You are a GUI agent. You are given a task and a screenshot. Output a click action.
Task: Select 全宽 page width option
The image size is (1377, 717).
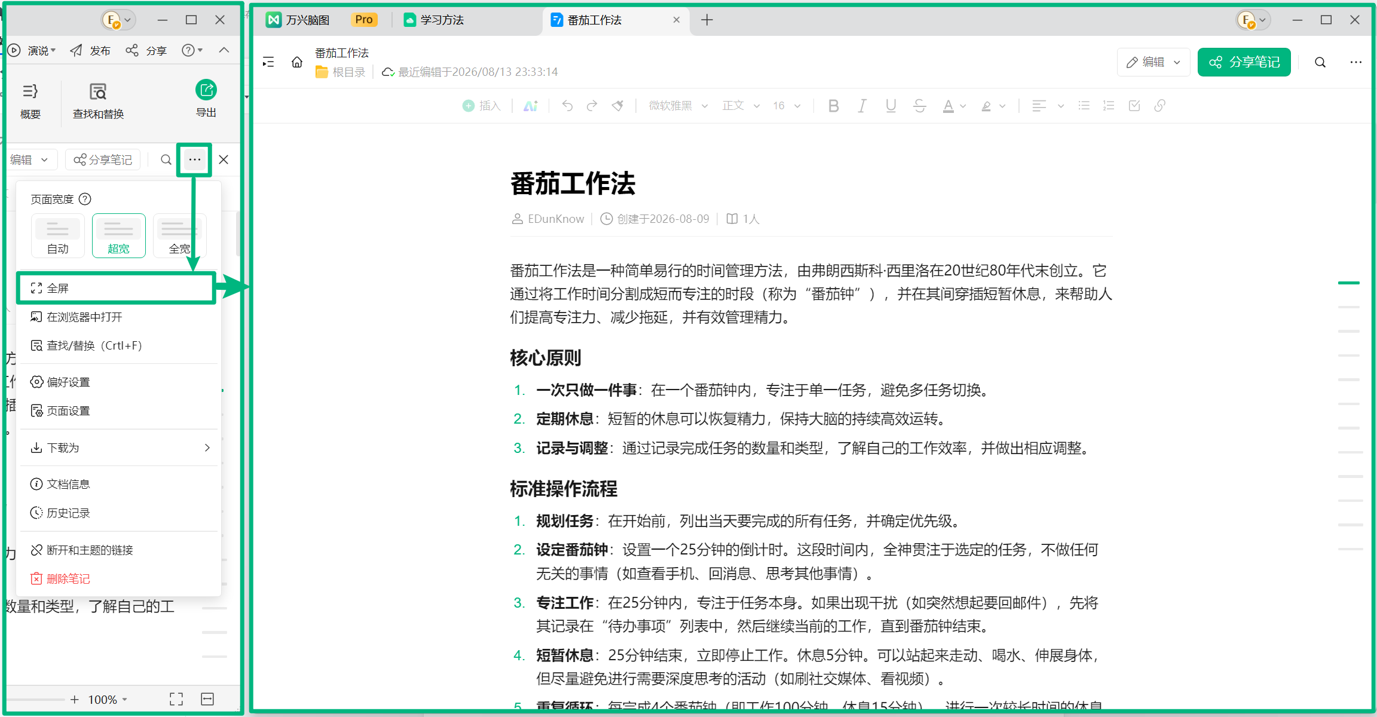pyautogui.click(x=180, y=235)
